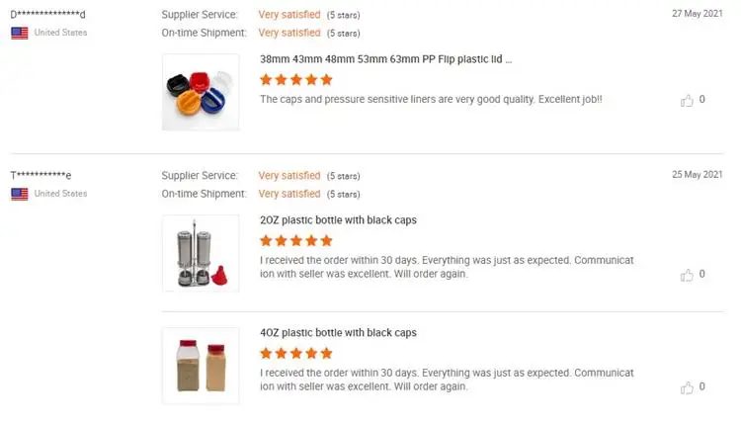741x424 pixels.
Task: Open the 4OZ spice bottle image
Action: (201, 366)
